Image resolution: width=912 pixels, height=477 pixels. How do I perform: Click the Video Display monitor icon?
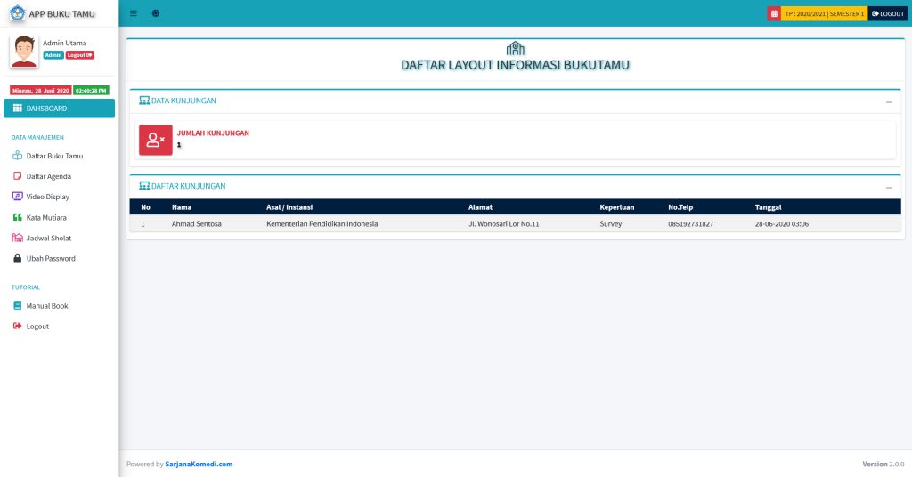(x=18, y=197)
